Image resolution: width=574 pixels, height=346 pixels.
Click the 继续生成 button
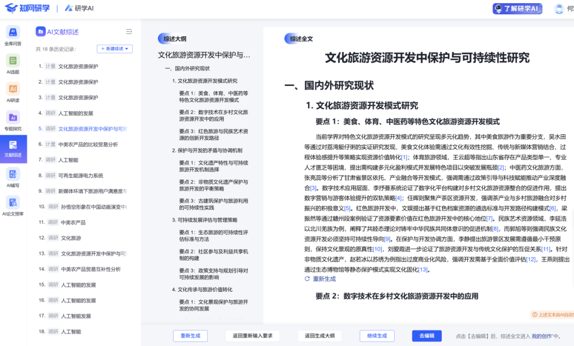tap(377, 336)
